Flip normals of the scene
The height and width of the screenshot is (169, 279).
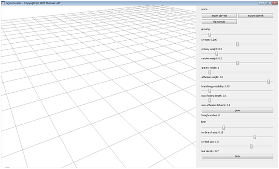click(x=219, y=22)
